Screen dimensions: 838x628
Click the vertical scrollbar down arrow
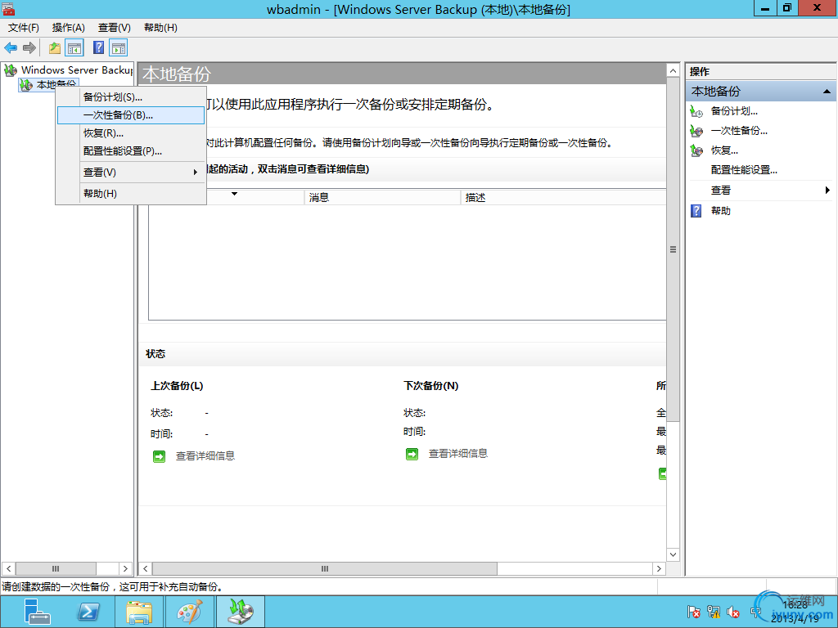(x=673, y=555)
